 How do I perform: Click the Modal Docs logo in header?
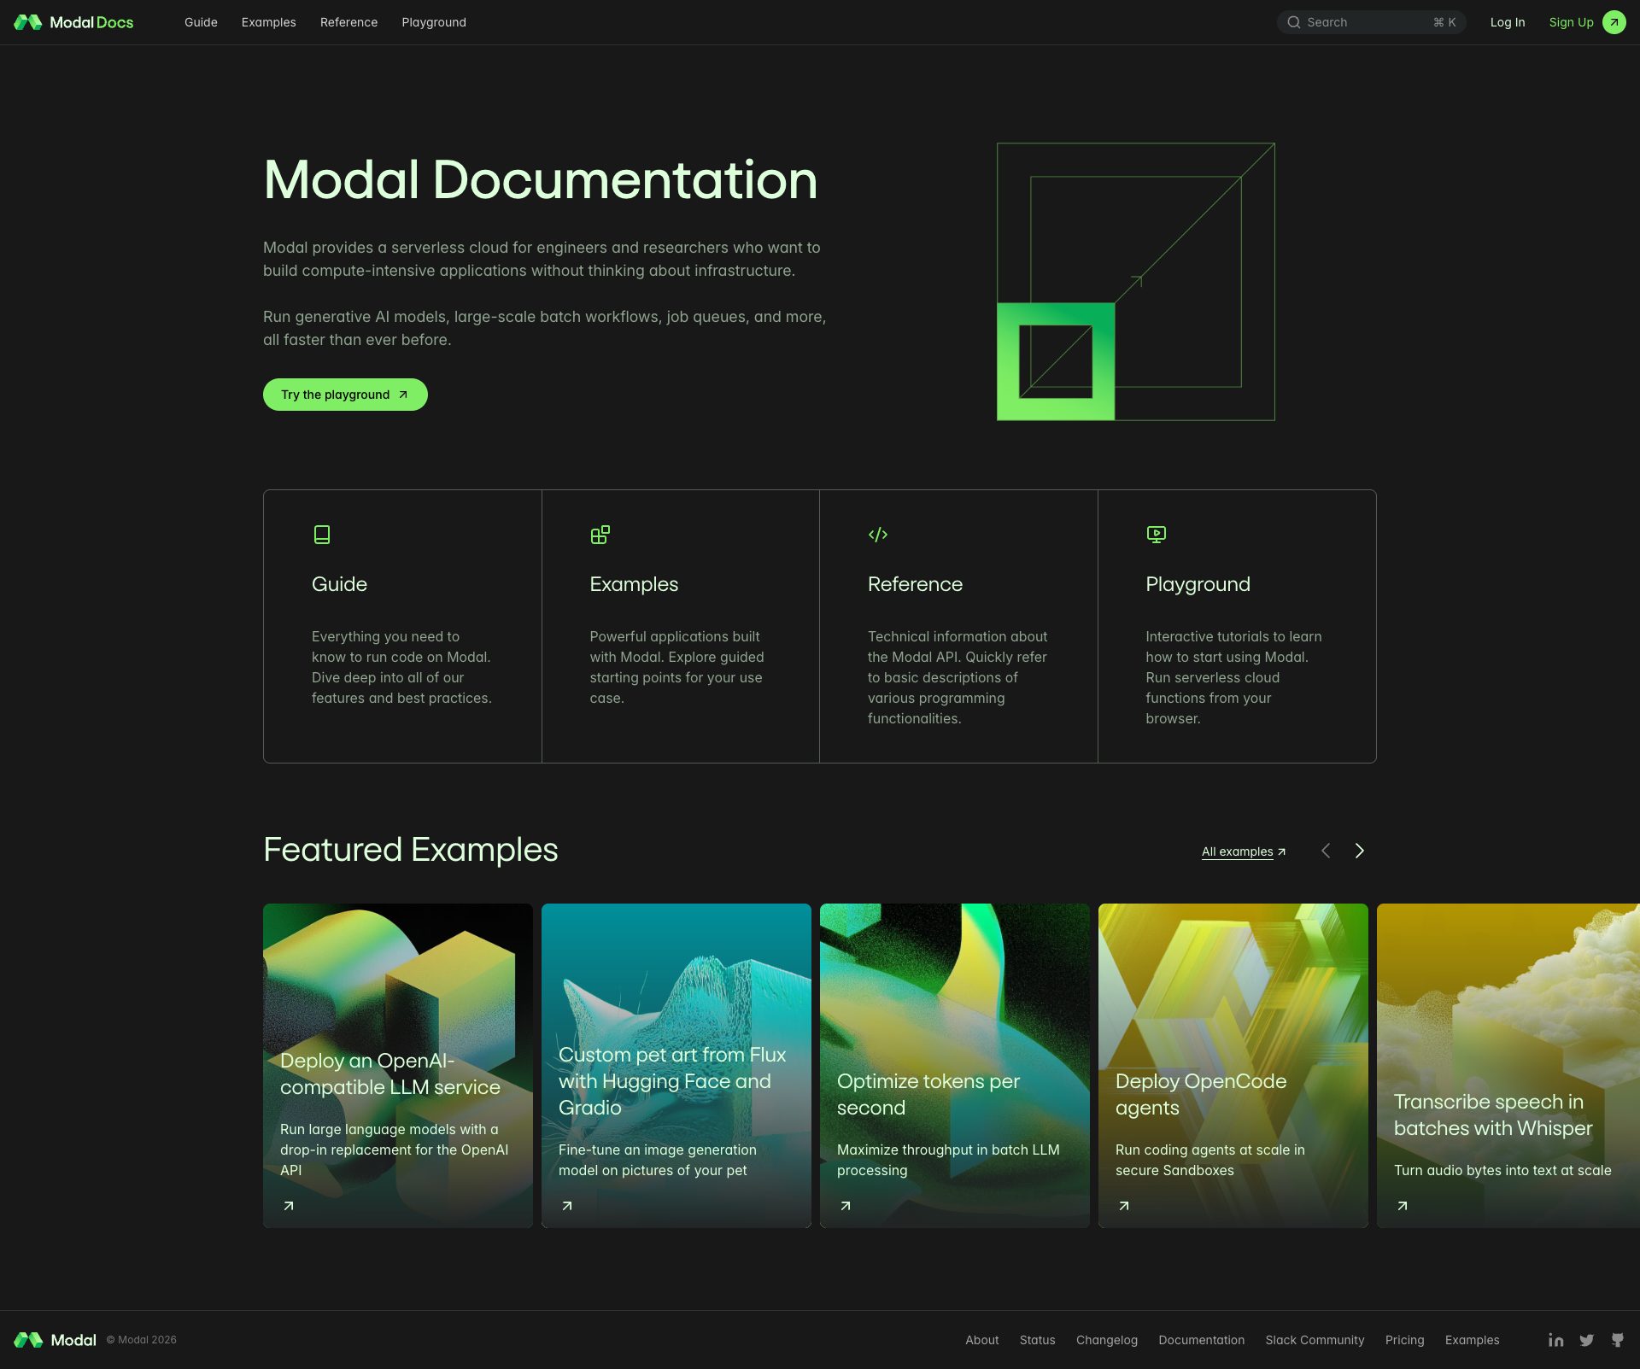click(x=73, y=22)
